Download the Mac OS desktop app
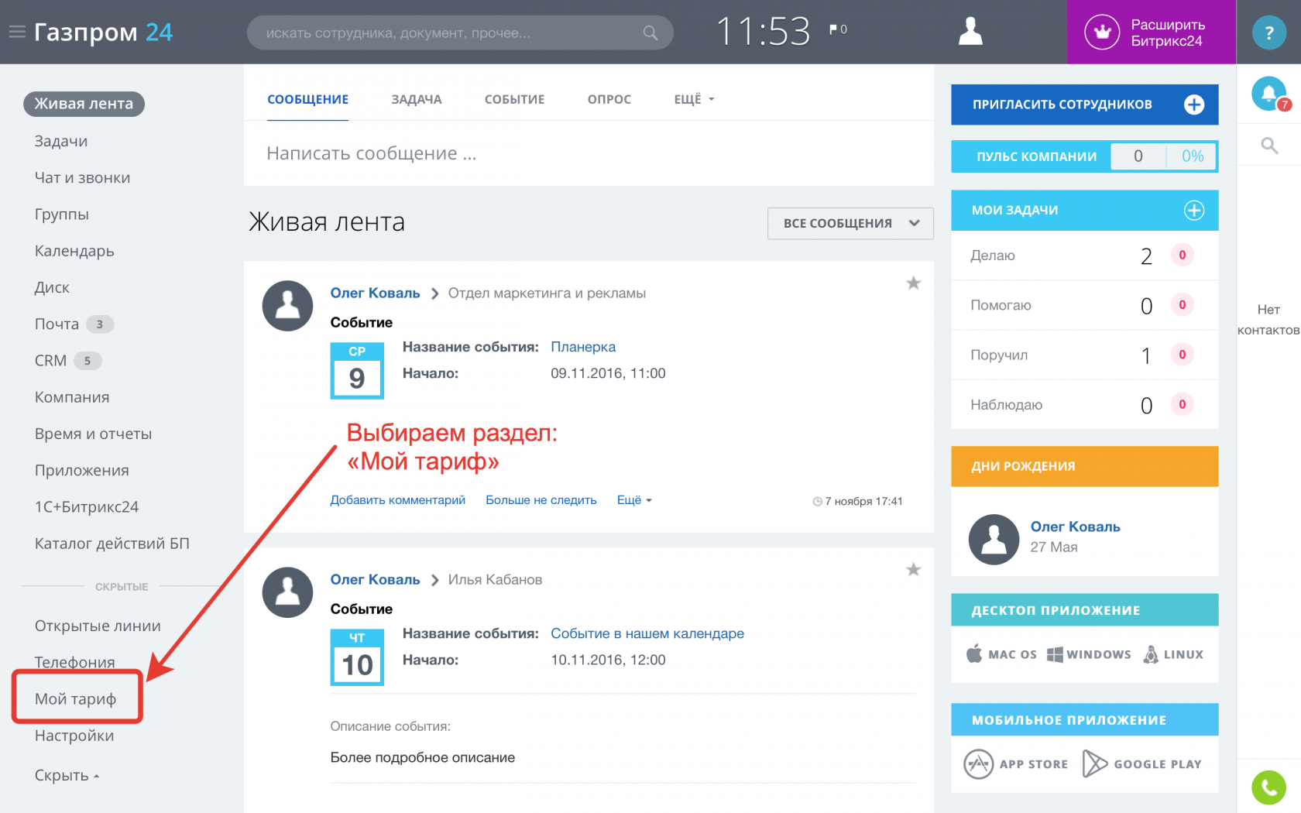1301x813 pixels. tap(1001, 654)
